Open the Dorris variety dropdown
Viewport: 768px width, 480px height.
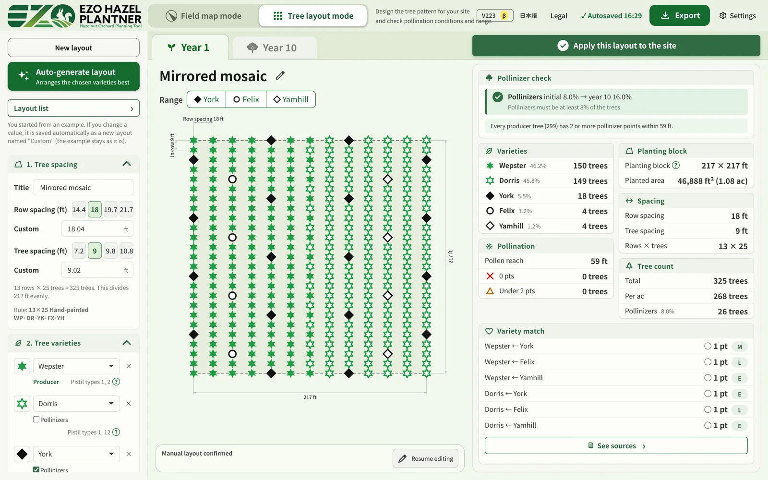coord(76,404)
